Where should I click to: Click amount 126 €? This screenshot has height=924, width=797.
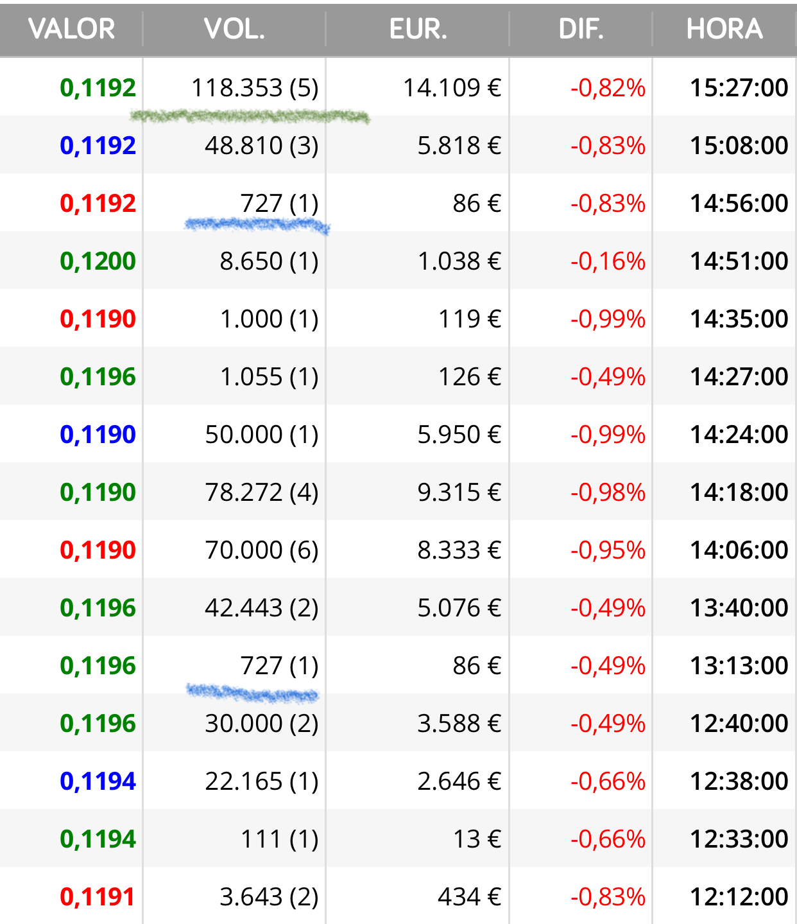point(469,377)
